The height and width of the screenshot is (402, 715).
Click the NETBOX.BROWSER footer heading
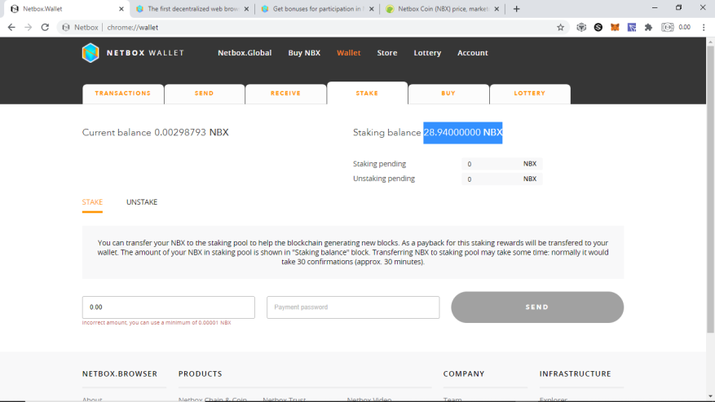pyautogui.click(x=120, y=373)
